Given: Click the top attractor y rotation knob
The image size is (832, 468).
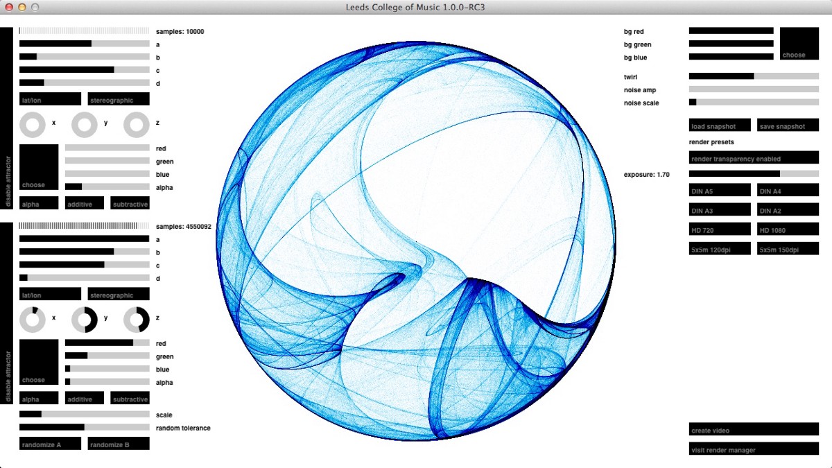Looking at the screenshot, I should [85, 125].
